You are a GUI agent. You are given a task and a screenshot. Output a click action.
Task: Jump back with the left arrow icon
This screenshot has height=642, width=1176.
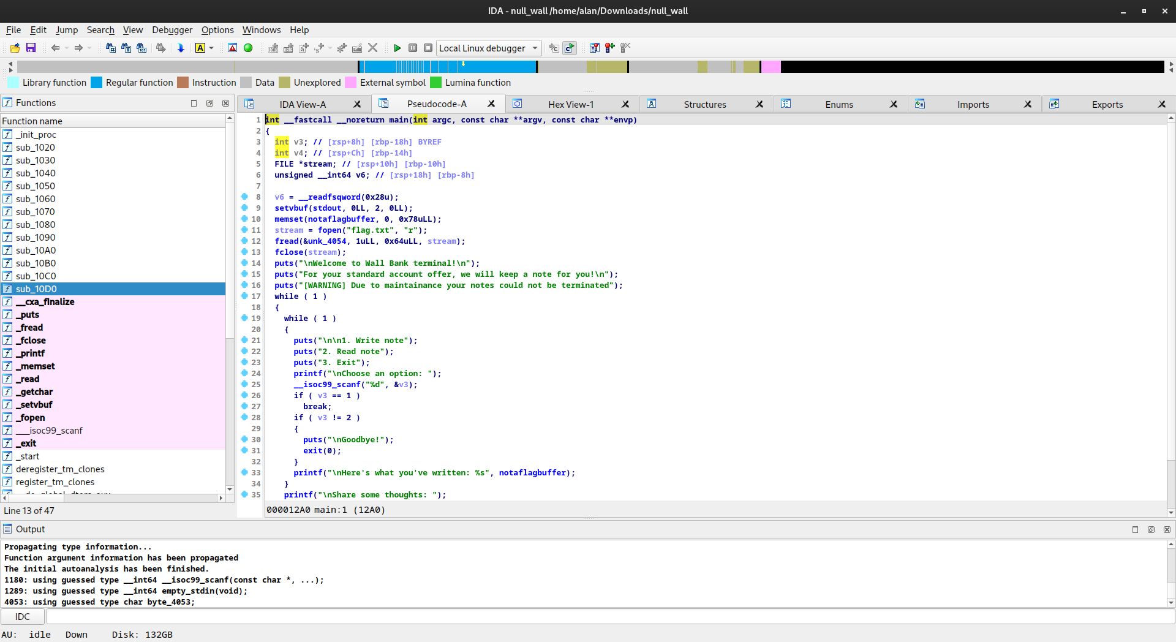tap(56, 48)
